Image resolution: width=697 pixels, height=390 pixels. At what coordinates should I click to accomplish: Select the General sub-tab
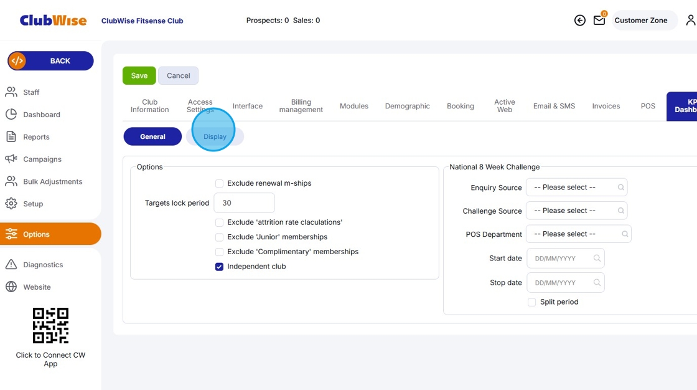152,136
